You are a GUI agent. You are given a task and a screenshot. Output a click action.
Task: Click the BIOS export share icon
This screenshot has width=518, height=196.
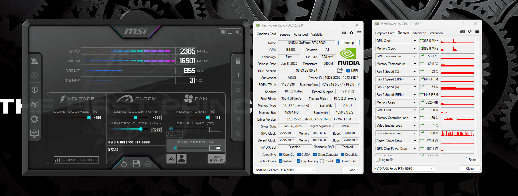tap(340, 70)
